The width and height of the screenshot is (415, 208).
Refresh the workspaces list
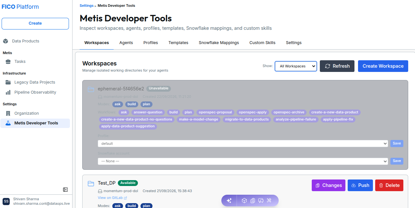pyautogui.click(x=337, y=66)
